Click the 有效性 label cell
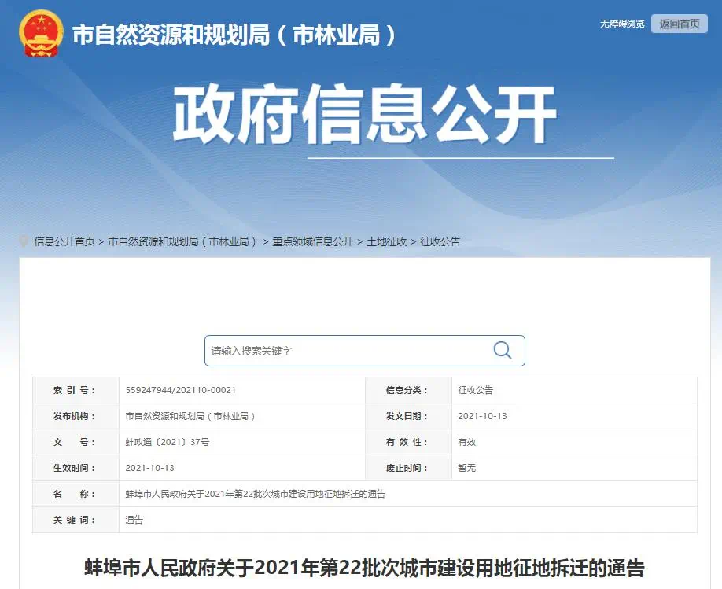 [x=408, y=442]
